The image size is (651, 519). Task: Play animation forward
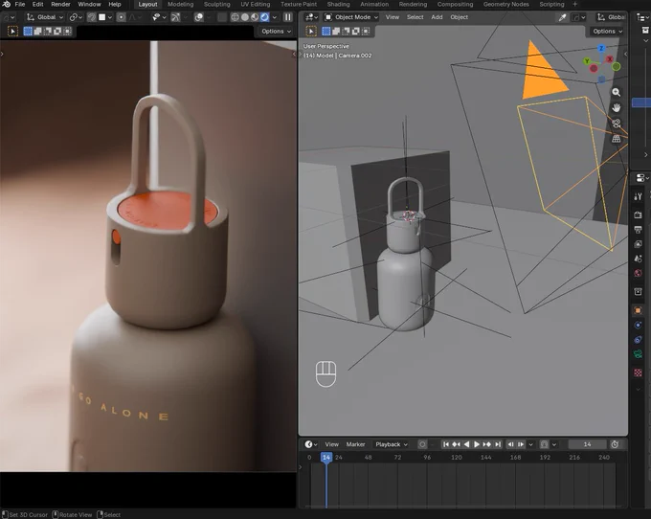[x=477, y=444]
